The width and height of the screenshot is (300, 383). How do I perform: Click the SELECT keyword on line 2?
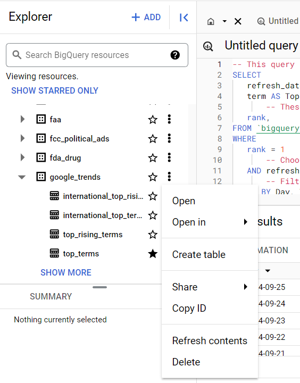(x=247, y=75)
